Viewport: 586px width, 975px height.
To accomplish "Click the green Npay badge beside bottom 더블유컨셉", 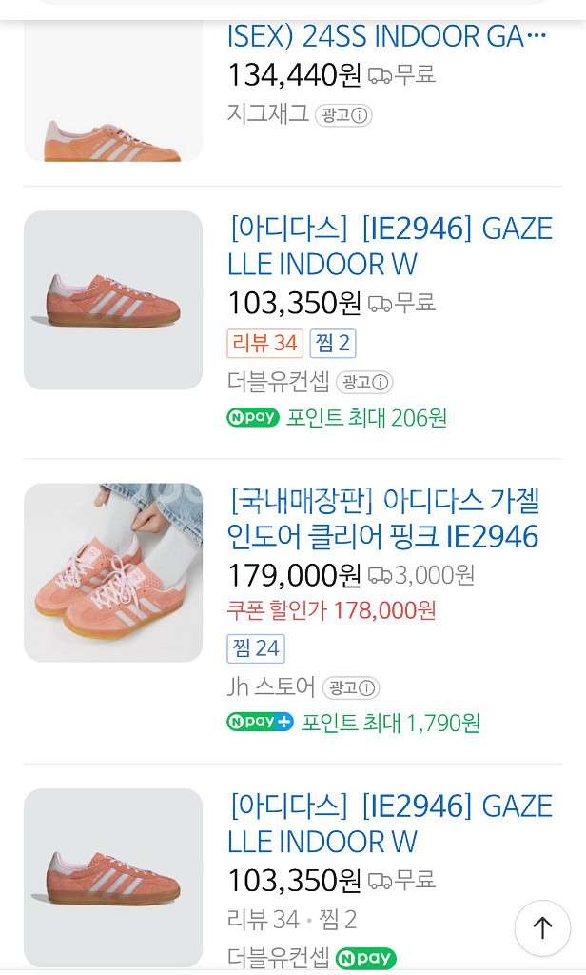I will 365,959.
